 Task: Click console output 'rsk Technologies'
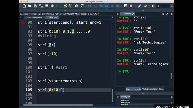[150, 42]
